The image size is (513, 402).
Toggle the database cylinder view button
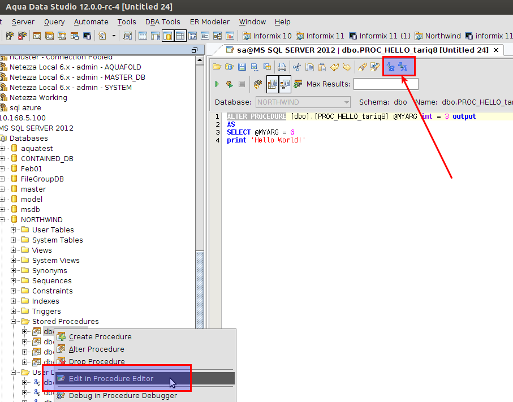[x=167, y=36]
